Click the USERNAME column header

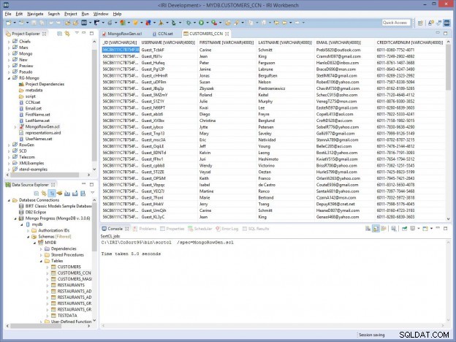(x=168, y=42)
